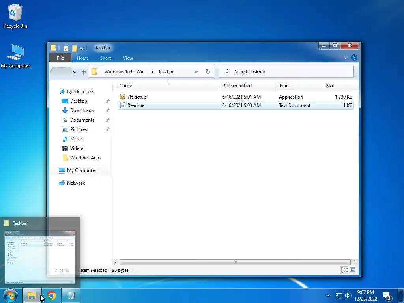Open Videos folder in navigation pane
Screen dimensions: 404x303
[77, 148]
